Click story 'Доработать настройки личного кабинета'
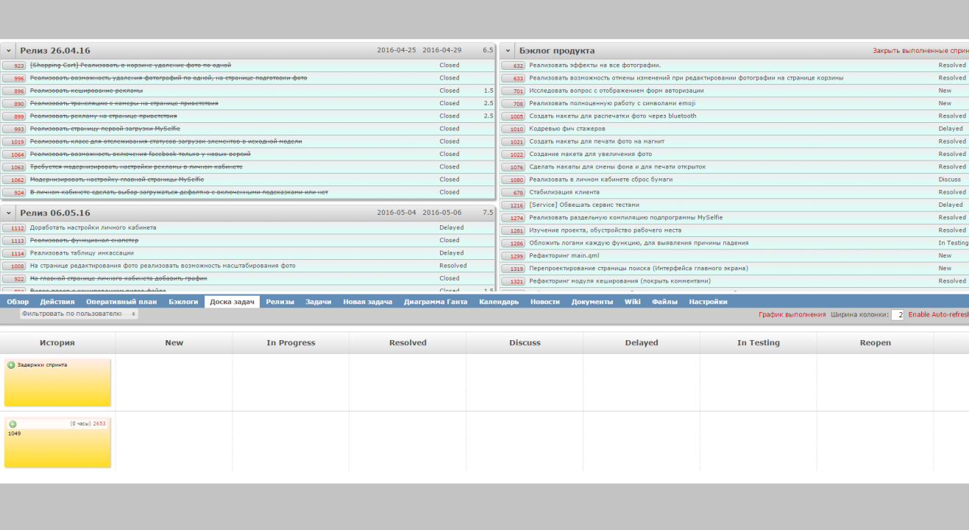Image resolution: width=969 pixels, height=530 pixels. coord(93,228)
